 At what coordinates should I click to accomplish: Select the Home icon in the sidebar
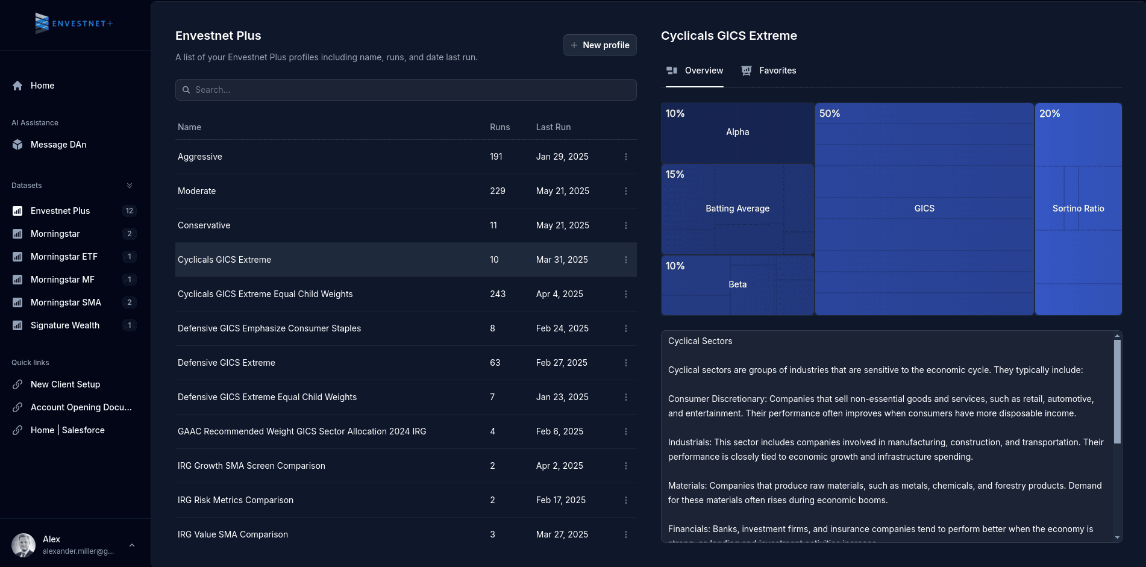(17, 86)
